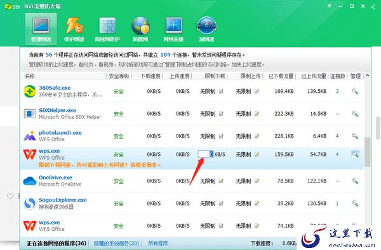Click the OneDrive.exe cloud icon
This screenshot has width=381, height=250.
pyautogui.click(x=30, y=181)
